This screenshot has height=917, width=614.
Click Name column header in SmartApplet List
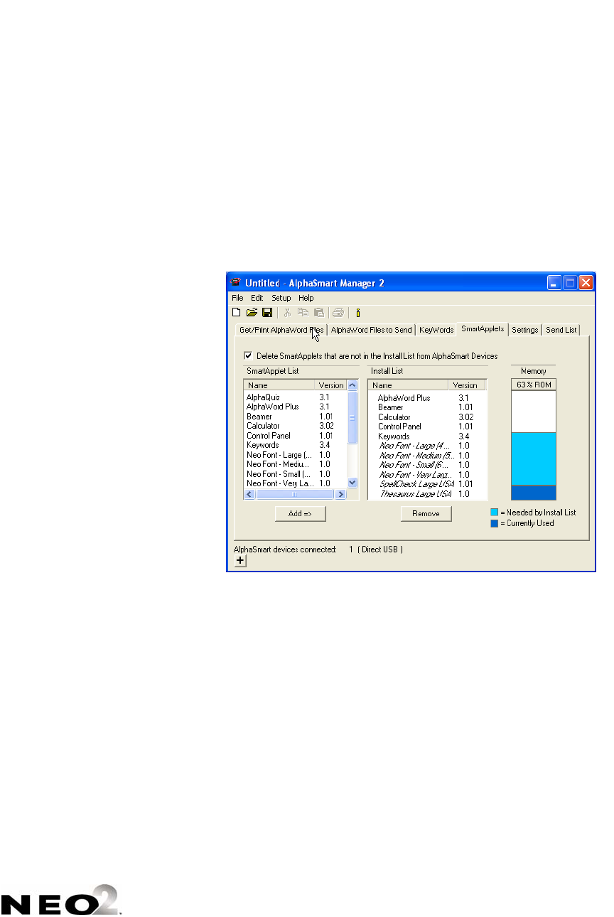[280, 385]
